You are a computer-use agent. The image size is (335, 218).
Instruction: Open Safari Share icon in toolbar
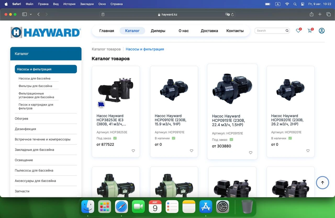tap(311, 14)
